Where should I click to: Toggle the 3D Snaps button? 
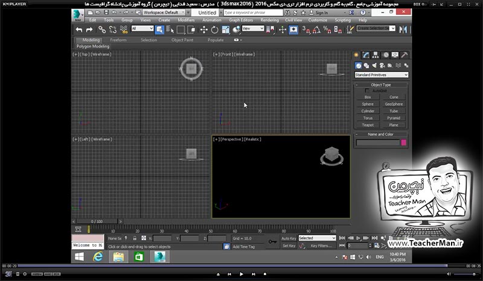pos(306,29)
